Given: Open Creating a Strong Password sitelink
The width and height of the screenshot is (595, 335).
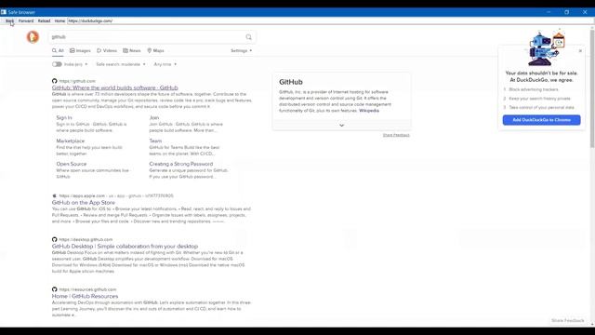Looking at the screenshot, I should (181, 164).
